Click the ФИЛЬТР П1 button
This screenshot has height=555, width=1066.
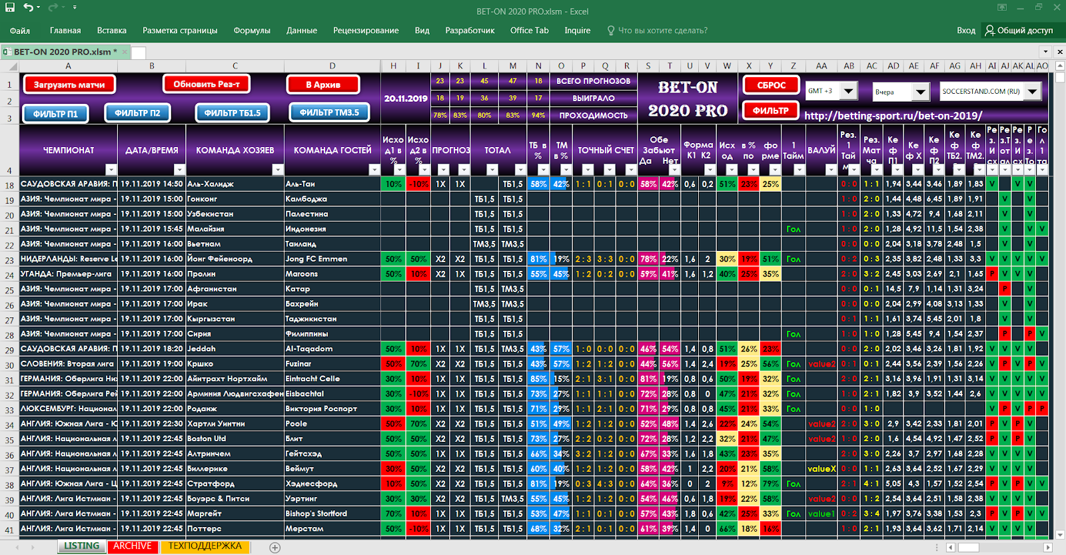(55, 114)
